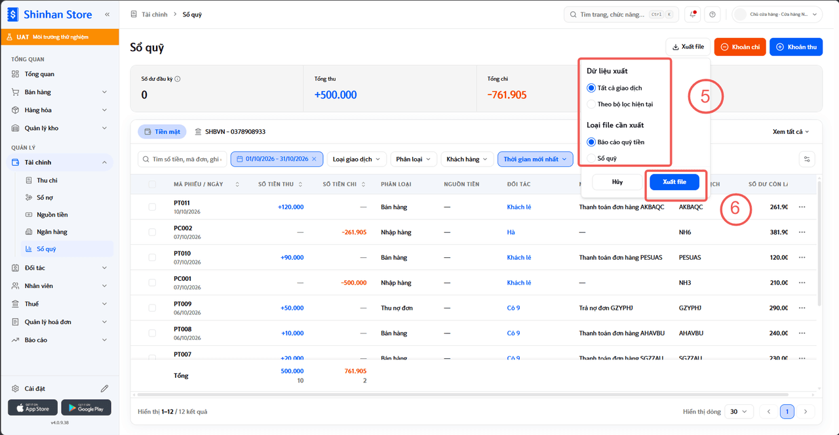Image resolution: width=839 pixels, height=435 pixels.
Task: Click the pencil icon next to Cài đặt
Action: point(104,388)
